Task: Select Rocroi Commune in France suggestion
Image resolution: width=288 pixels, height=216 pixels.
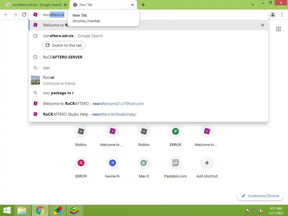Action: coord(148,80)
